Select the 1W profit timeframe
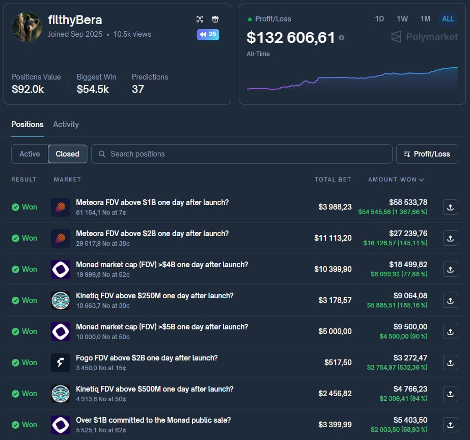This screenshot has width=470, height=440. (402, 19)
